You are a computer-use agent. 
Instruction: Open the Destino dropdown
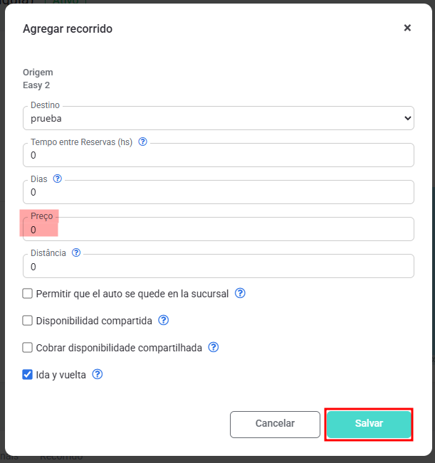218,118
